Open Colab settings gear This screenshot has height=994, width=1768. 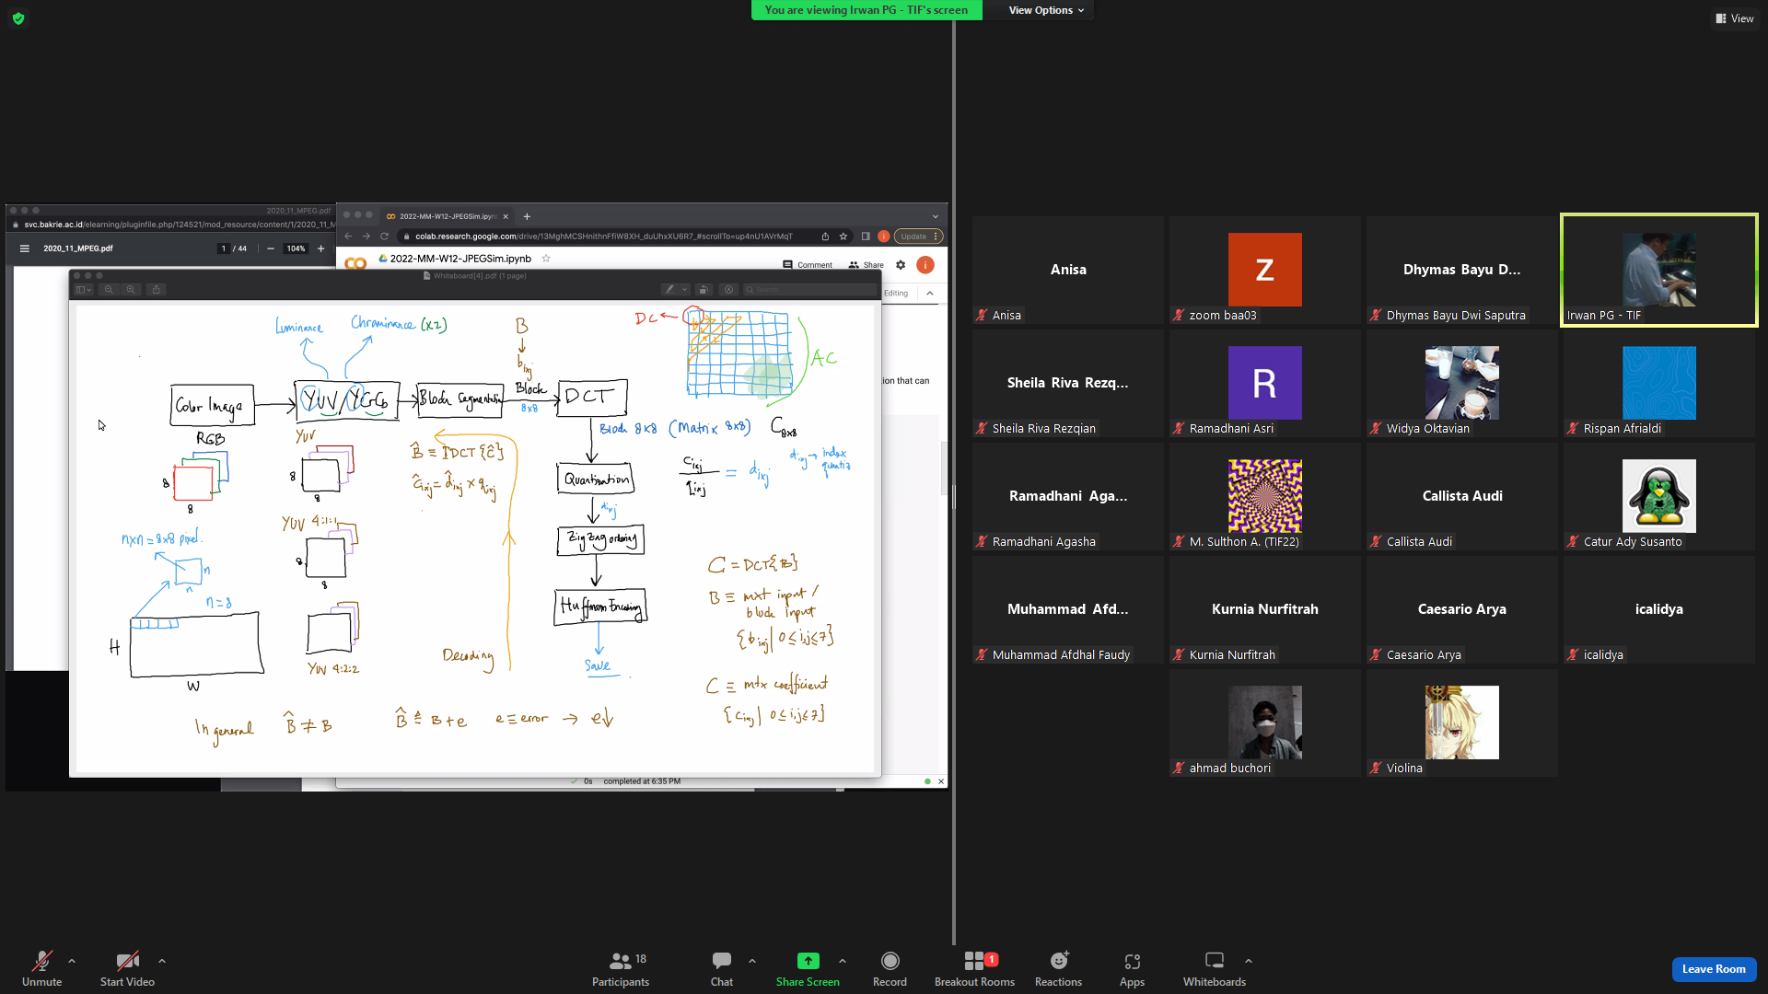click(x=901, y=265)
